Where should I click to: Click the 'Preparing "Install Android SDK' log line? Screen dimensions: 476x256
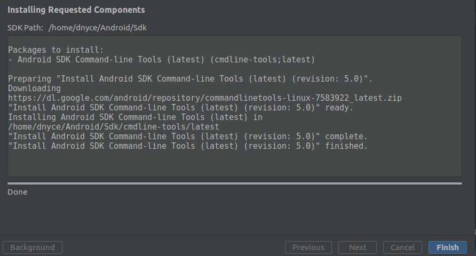tap(190, 79)
